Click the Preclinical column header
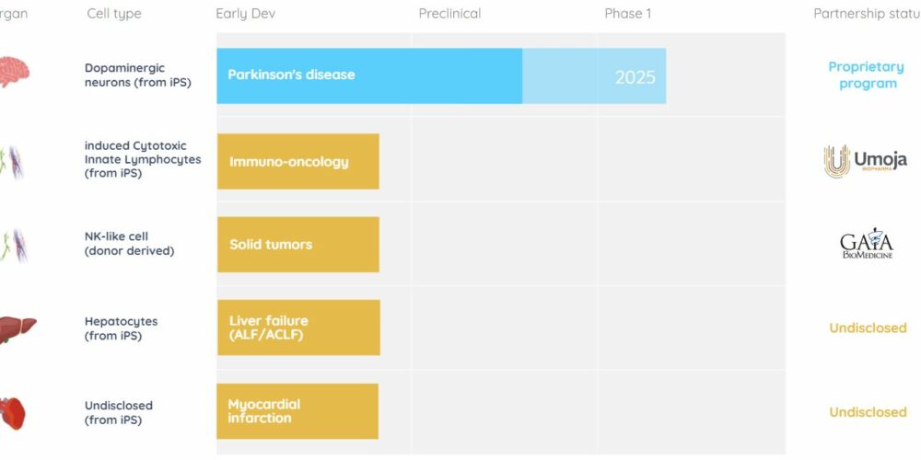This screenshot has height=460, width=921. (450, 14)
